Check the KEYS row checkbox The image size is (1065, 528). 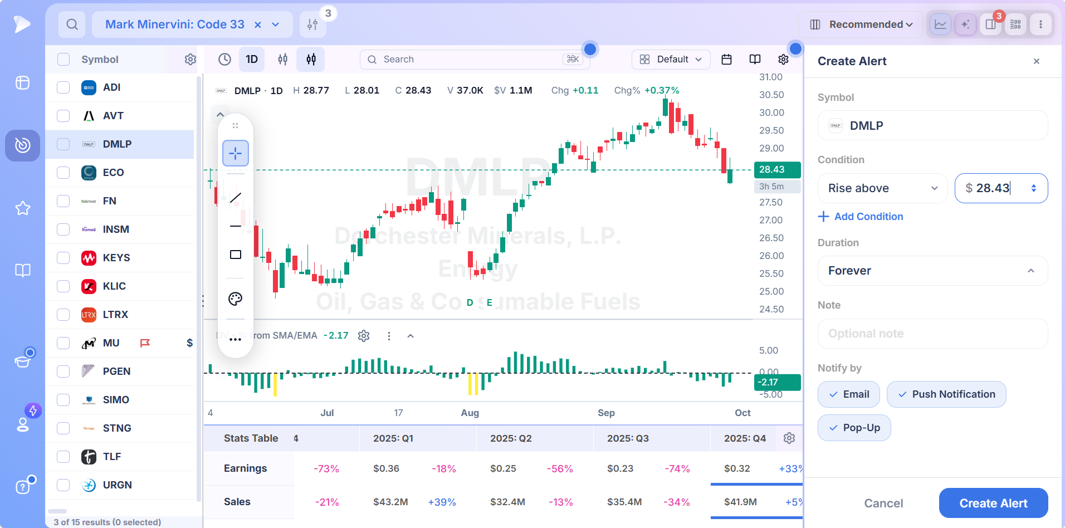point(63,258)
